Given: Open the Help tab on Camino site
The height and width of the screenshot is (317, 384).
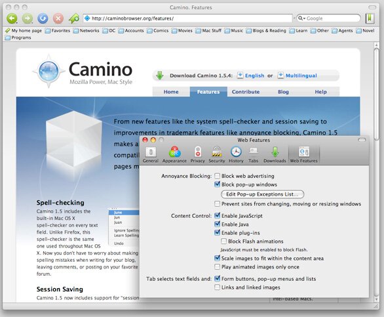Looking at the screenshot, I should (x=321, y=92).
